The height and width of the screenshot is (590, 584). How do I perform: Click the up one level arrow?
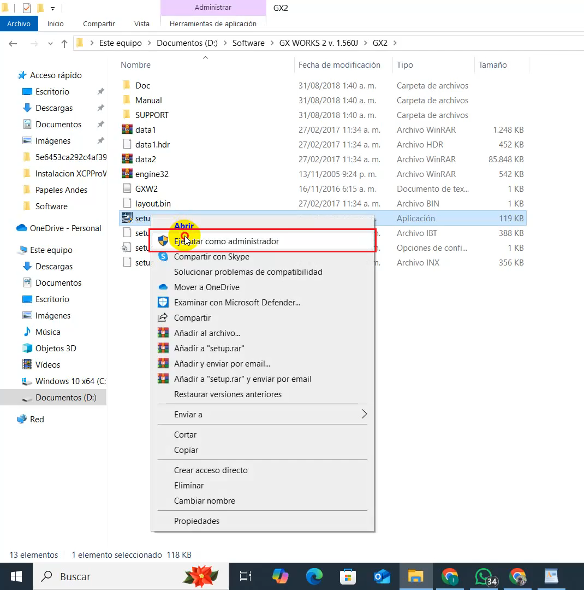(x=64, y=44)
